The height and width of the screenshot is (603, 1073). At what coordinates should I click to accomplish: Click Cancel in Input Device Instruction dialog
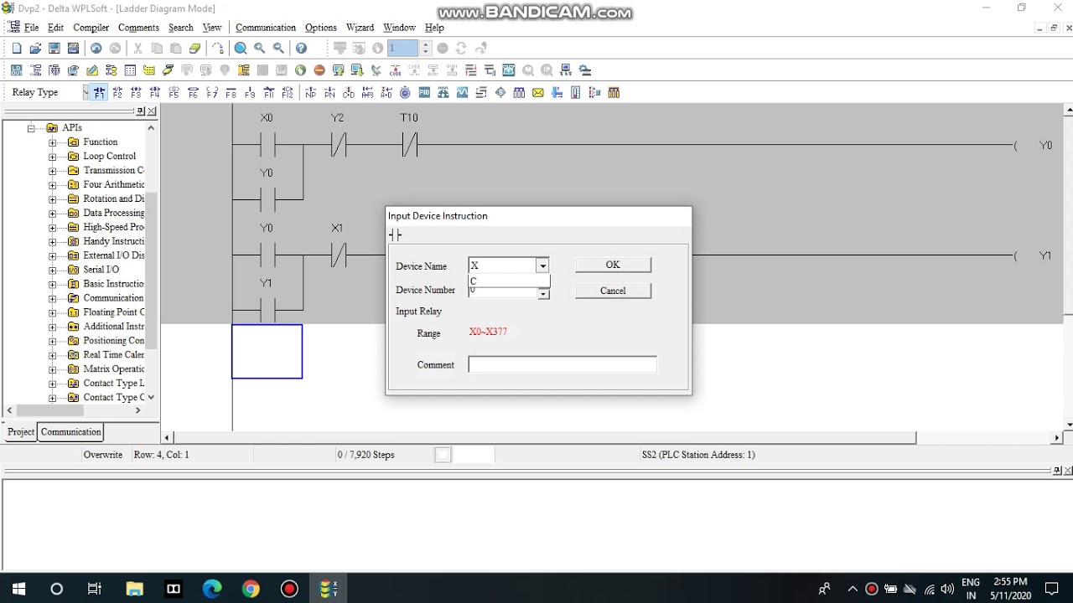(x=613, y=291)
